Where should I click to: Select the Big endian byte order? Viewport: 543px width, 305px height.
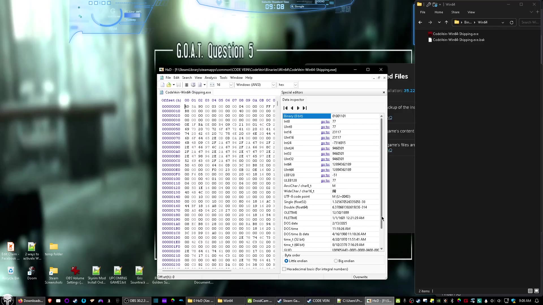coord(336,261)
